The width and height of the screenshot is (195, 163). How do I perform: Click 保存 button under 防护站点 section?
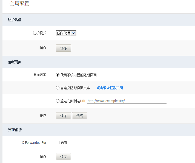coord(64,48)
